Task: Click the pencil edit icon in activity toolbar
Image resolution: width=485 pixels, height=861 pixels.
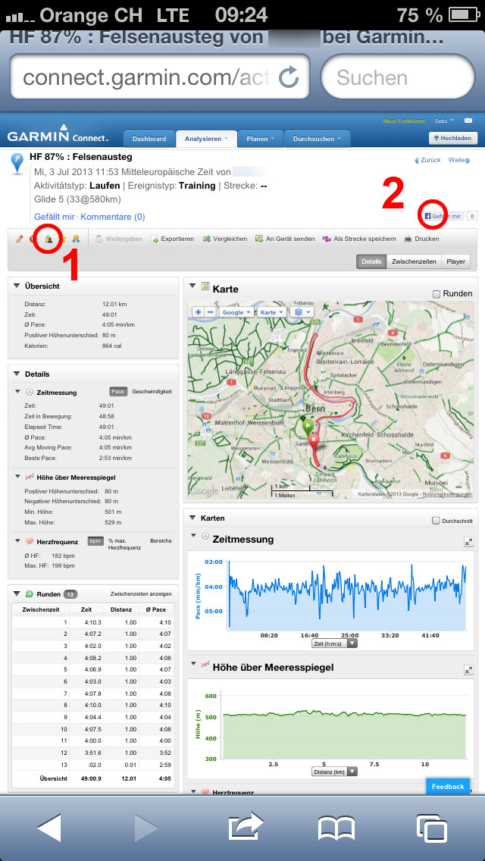Action: (x=20, y=240)
